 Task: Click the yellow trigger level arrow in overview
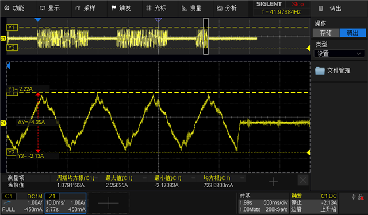[x=308, y=48]
